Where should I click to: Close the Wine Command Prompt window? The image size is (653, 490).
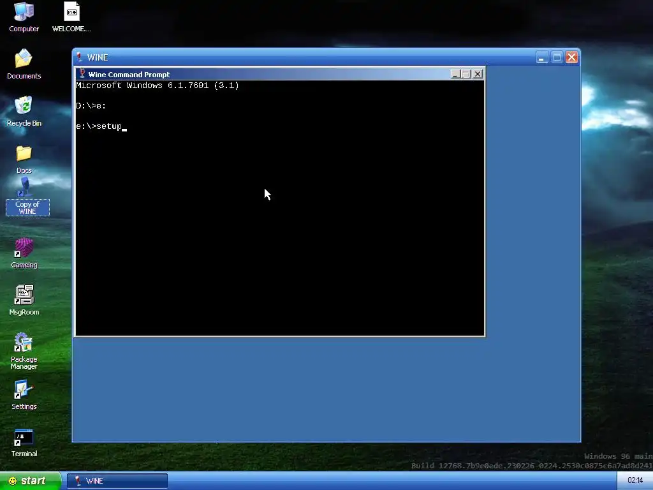click(478, 74)
